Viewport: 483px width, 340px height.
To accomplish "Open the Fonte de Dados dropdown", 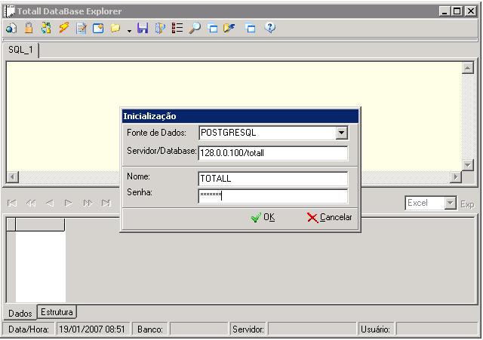I will point(341,133).
